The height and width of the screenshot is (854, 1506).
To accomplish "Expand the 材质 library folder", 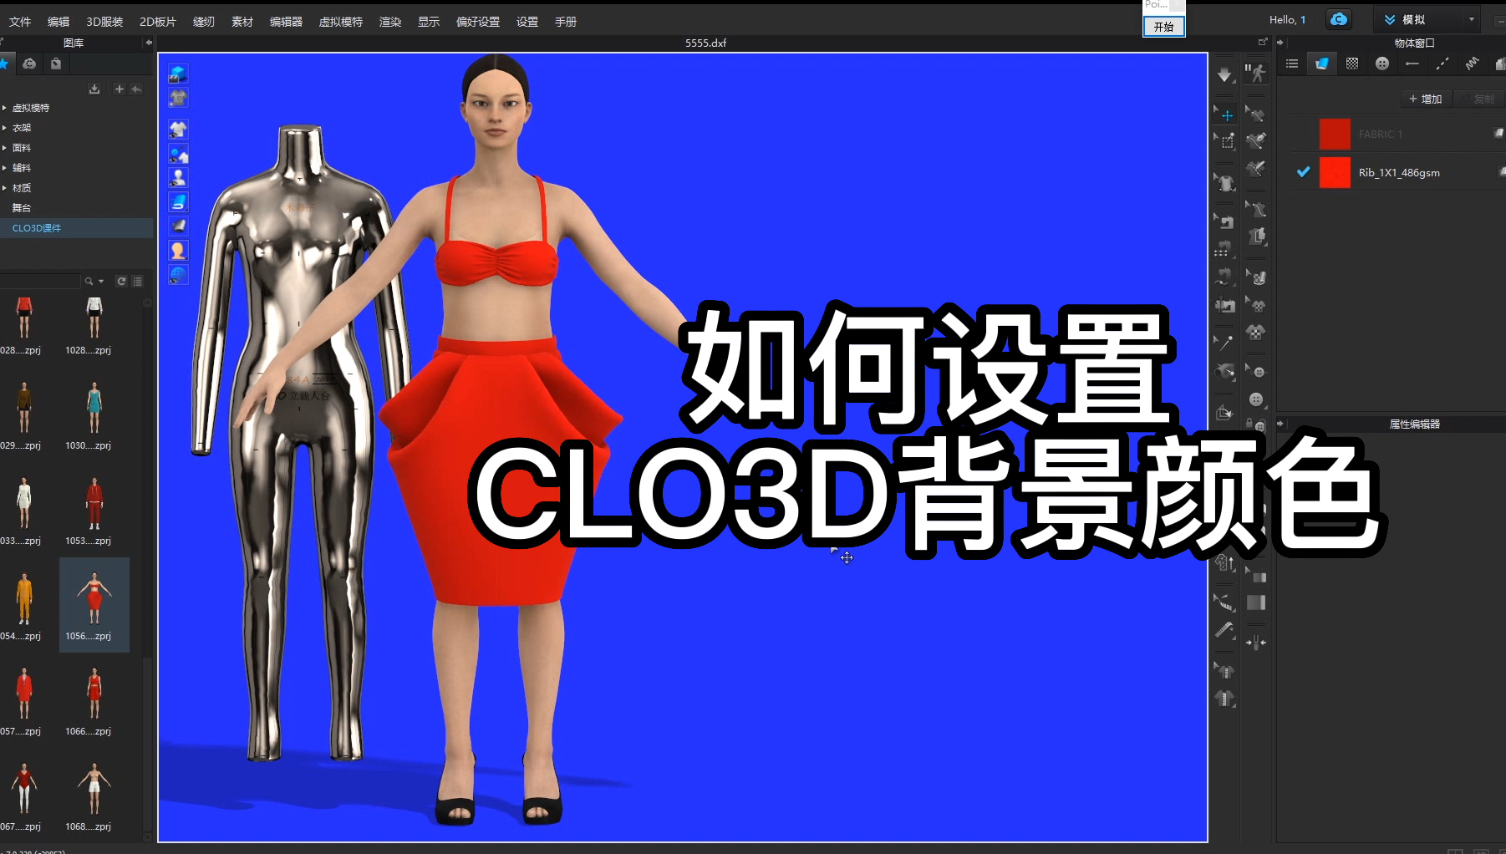I will point(5,188).
